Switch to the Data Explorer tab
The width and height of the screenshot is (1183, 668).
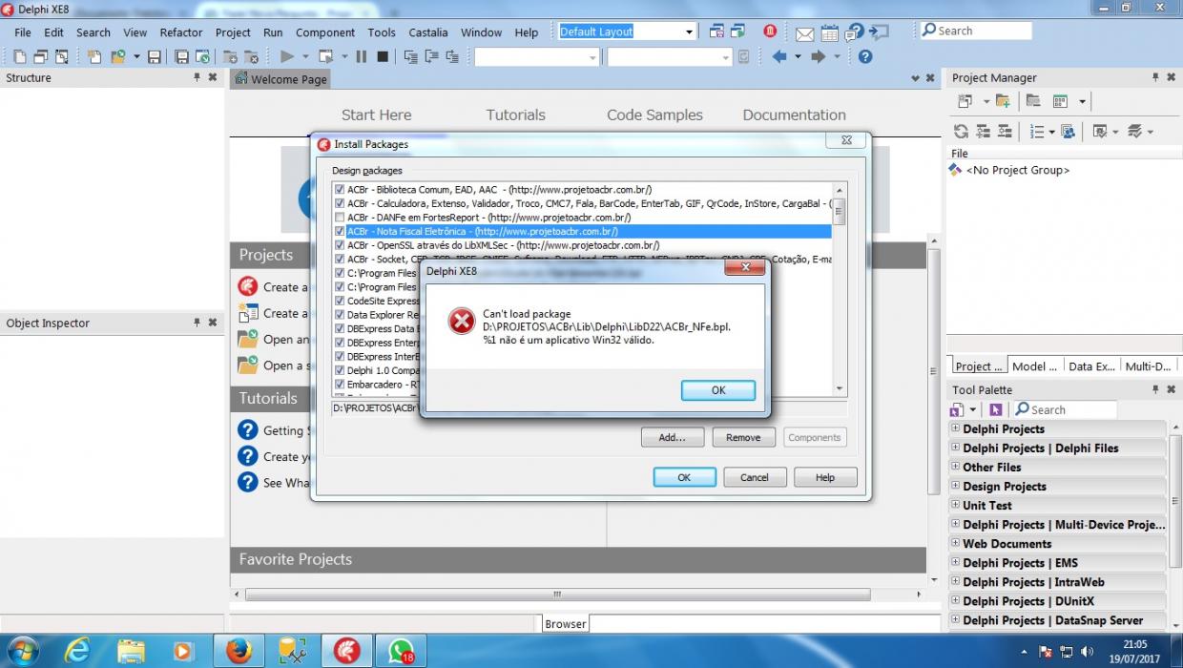[x=1091, y=365]
